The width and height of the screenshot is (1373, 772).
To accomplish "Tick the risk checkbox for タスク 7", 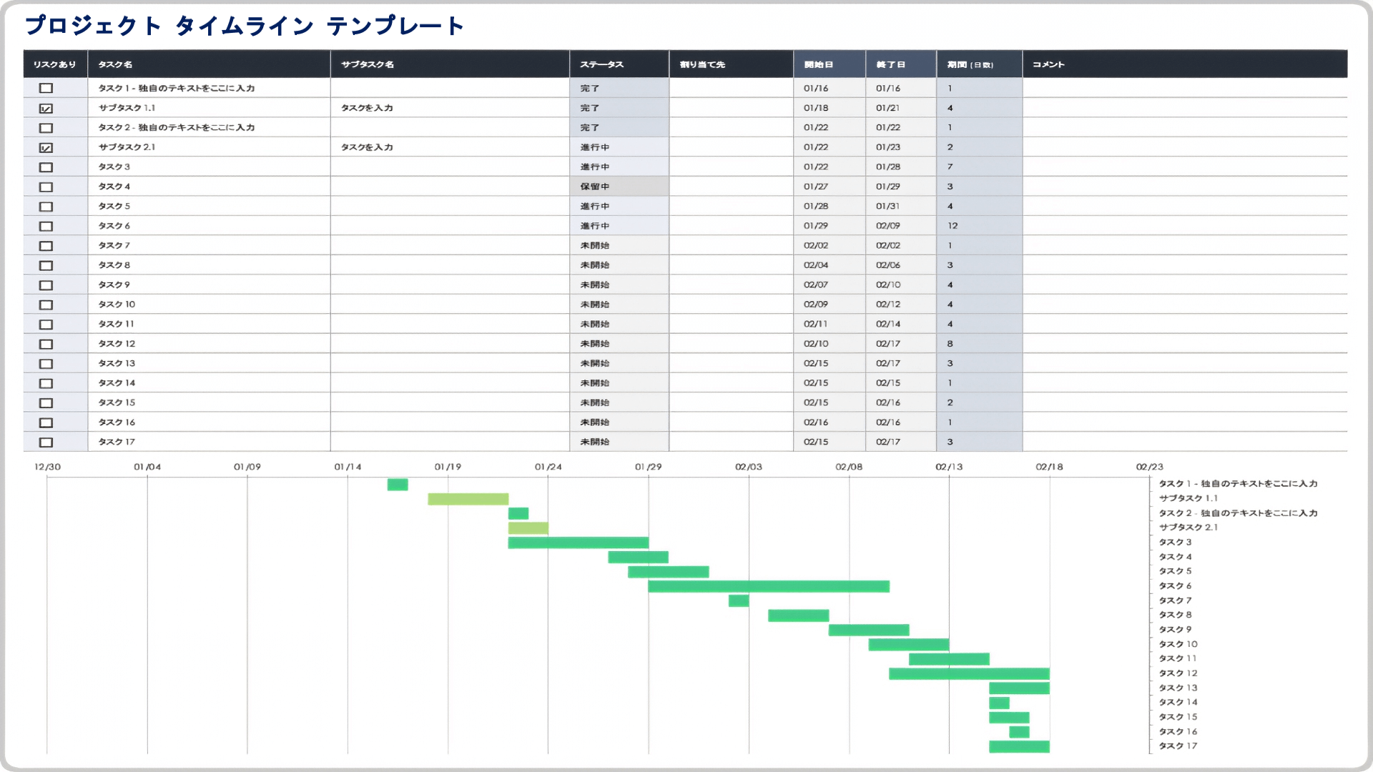I will coord(46,245).
